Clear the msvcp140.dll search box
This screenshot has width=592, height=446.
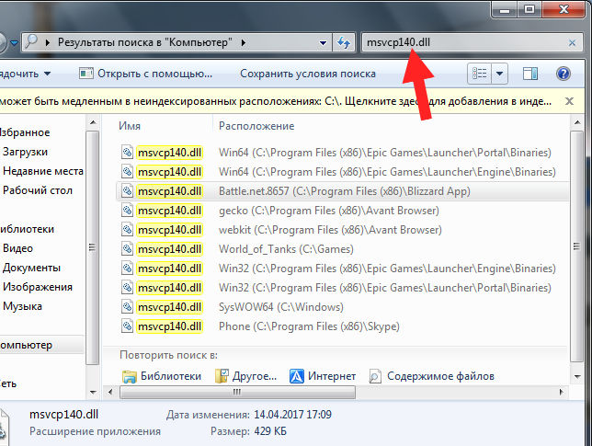572,42
